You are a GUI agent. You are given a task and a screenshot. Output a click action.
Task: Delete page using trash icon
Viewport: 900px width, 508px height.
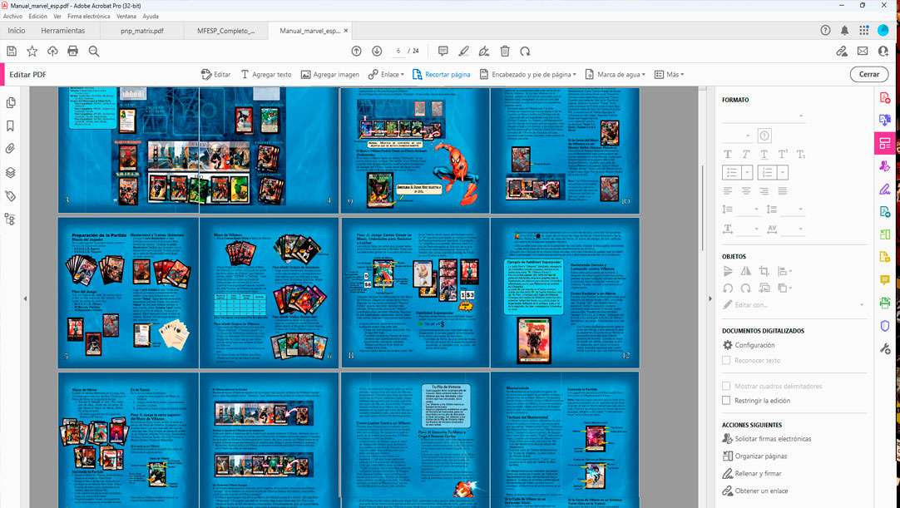[x=505, y=52]
